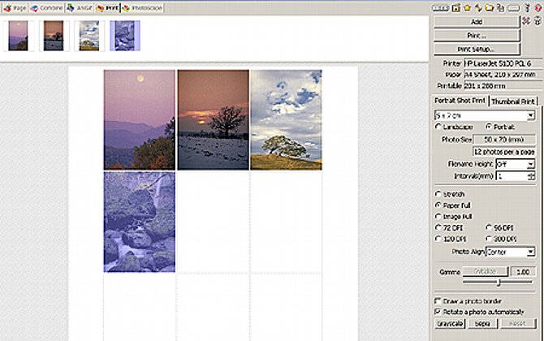This screenshot has width=544, height=341.
Task: Apply Sepia effect button
Action: (482, 323)
